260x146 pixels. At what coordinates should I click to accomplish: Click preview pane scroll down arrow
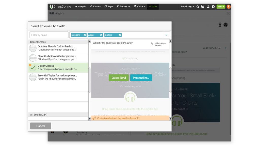tap(170, 119)
